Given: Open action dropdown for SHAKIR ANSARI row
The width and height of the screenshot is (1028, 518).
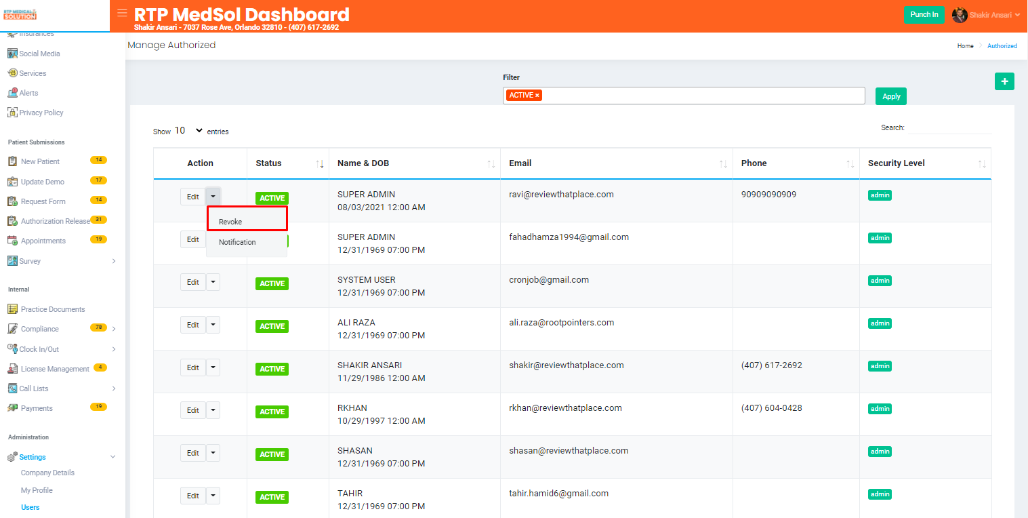Looking at the screenshot, I should pyautogui.click(x=213, y=367).
